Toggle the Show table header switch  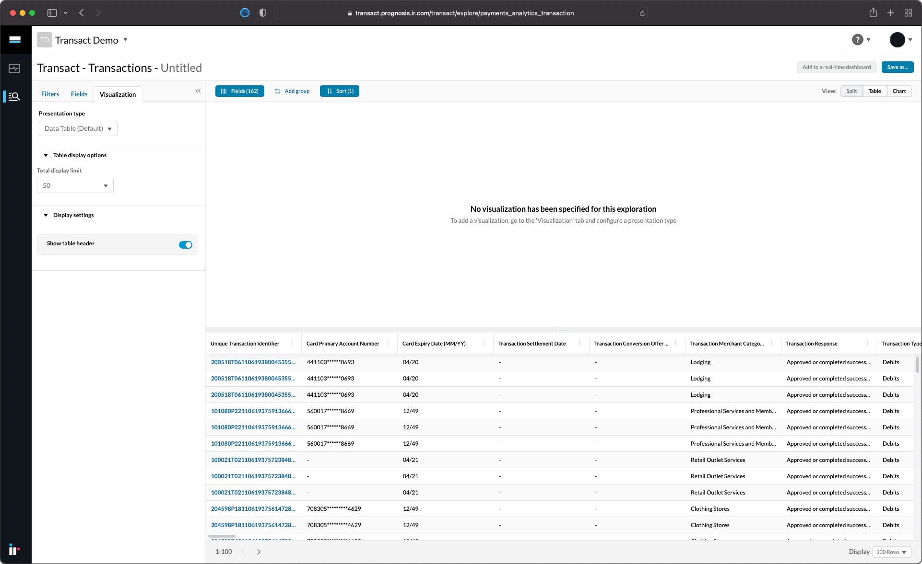coord(185,245)
